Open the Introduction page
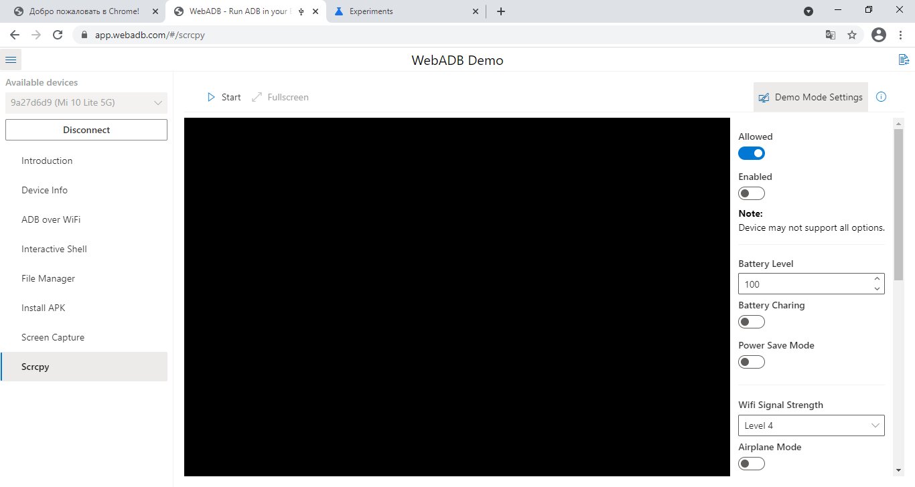This screenshot has width=915, height=487. [x=84, y=161]
